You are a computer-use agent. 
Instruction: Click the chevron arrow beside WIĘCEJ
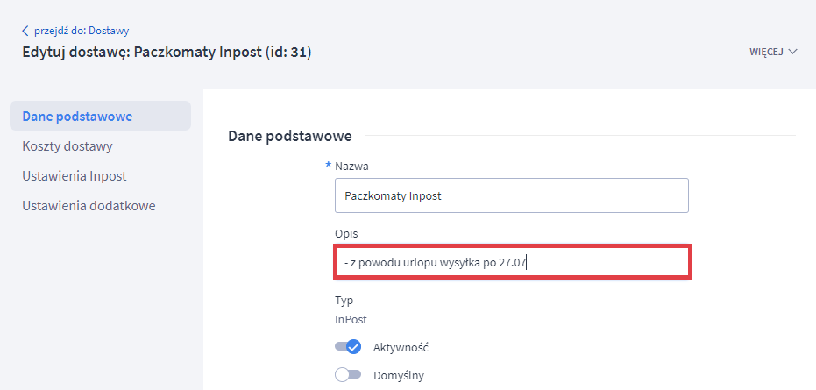793,52
